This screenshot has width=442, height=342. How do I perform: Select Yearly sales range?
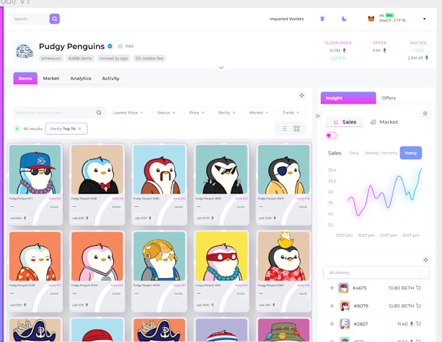(411, 153)
